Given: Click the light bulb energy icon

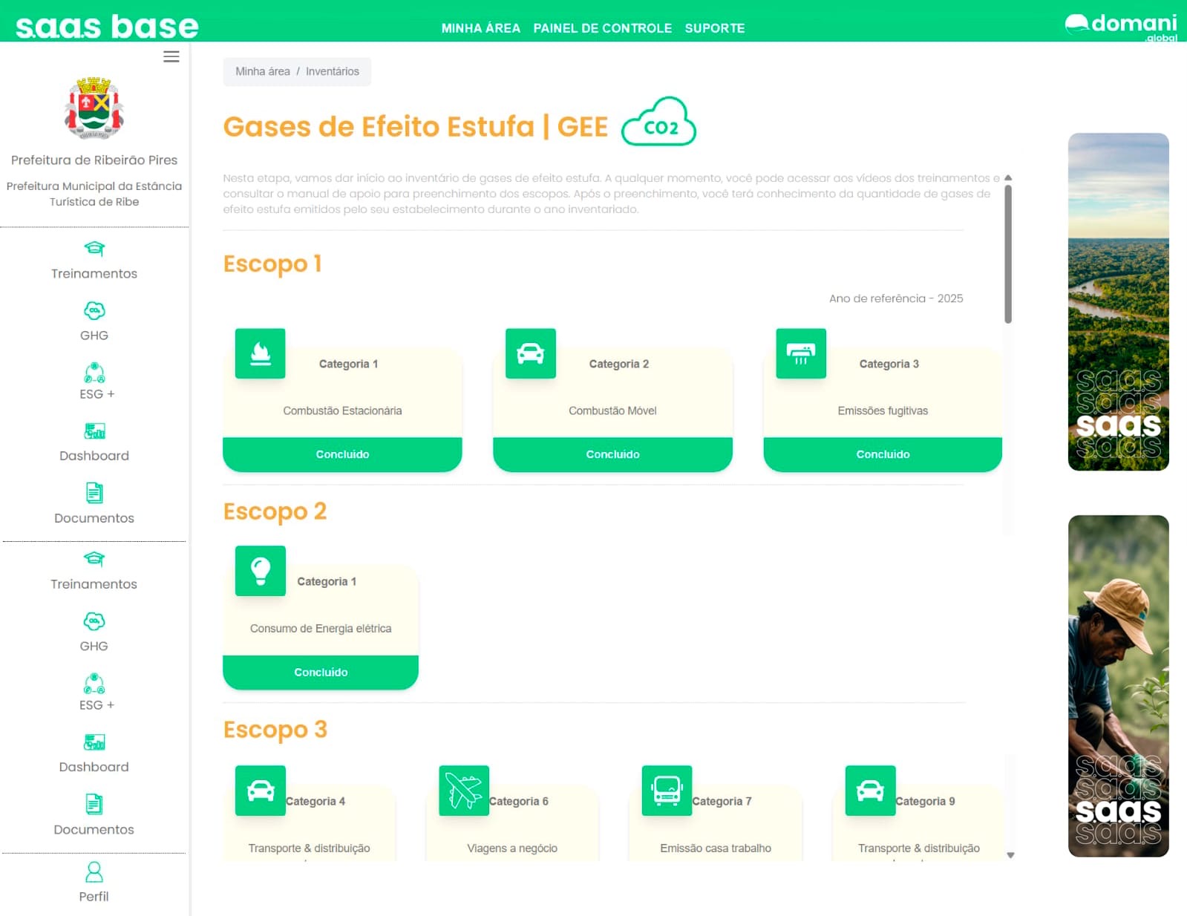Looking at the screenshot, I should 260,571.
